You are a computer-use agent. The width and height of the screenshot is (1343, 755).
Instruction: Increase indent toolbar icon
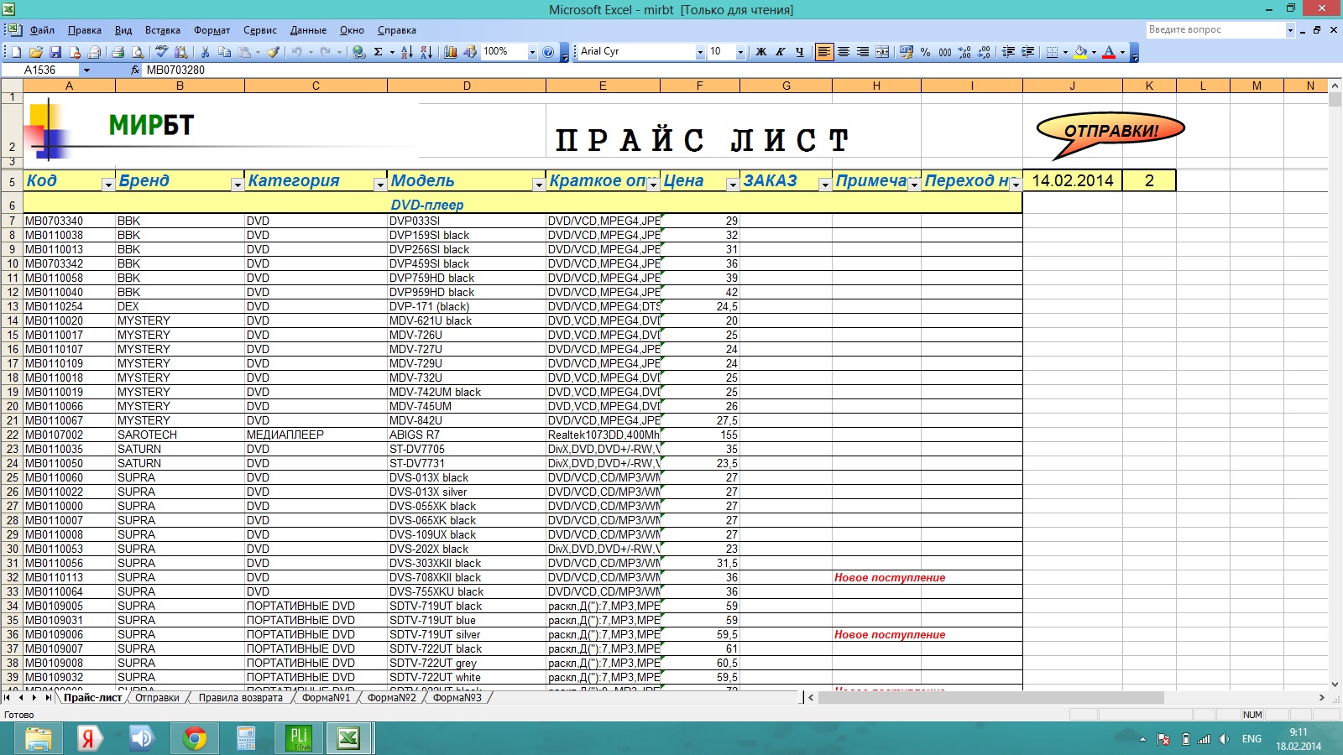tap(1028, 52)
